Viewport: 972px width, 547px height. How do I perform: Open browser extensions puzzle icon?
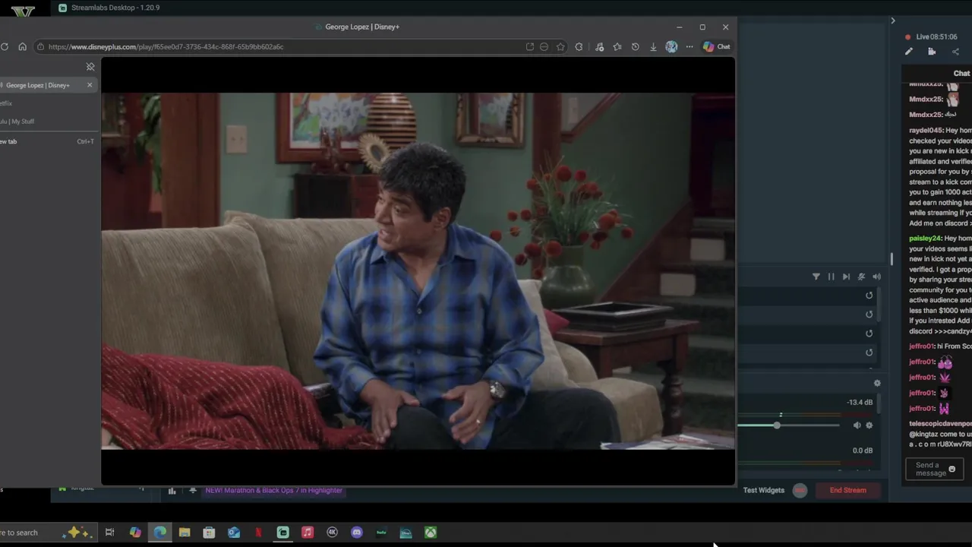coord(579,47)
